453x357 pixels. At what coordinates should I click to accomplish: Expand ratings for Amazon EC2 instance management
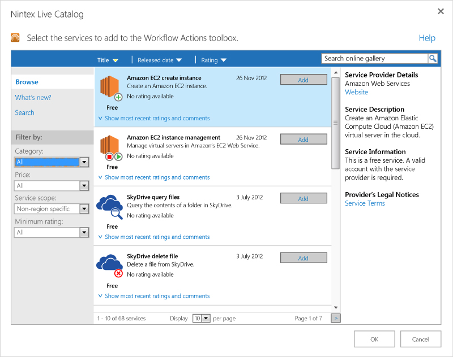(x=154, y=177)
